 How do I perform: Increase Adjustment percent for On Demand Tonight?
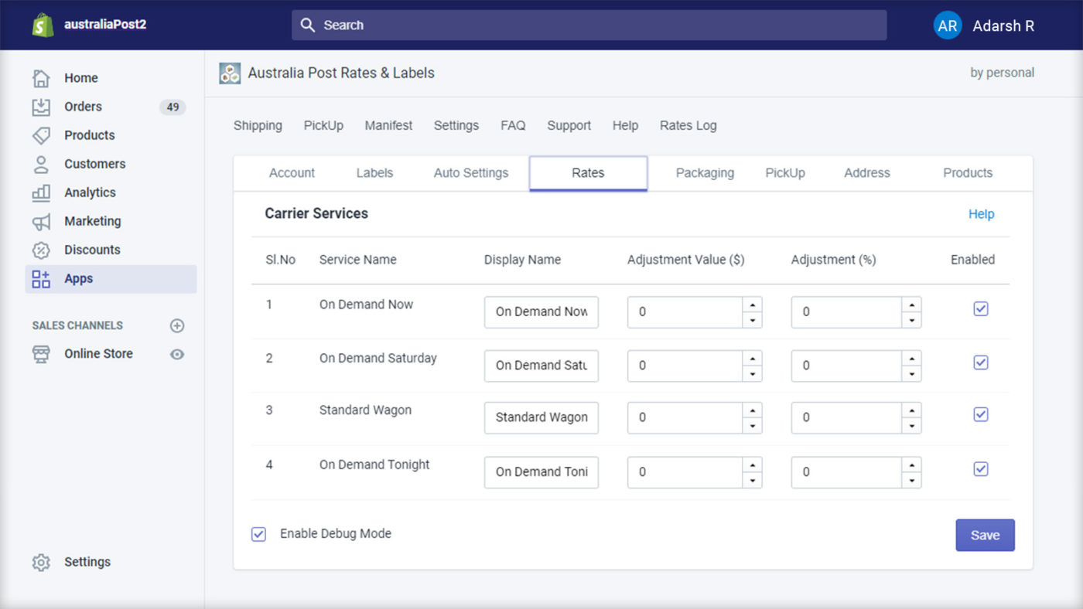click(911, 464)
